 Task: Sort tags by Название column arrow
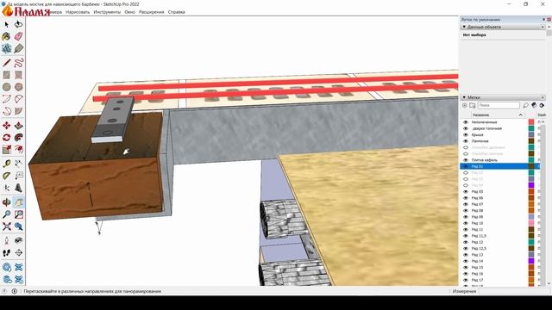click(x=521, y=115)
